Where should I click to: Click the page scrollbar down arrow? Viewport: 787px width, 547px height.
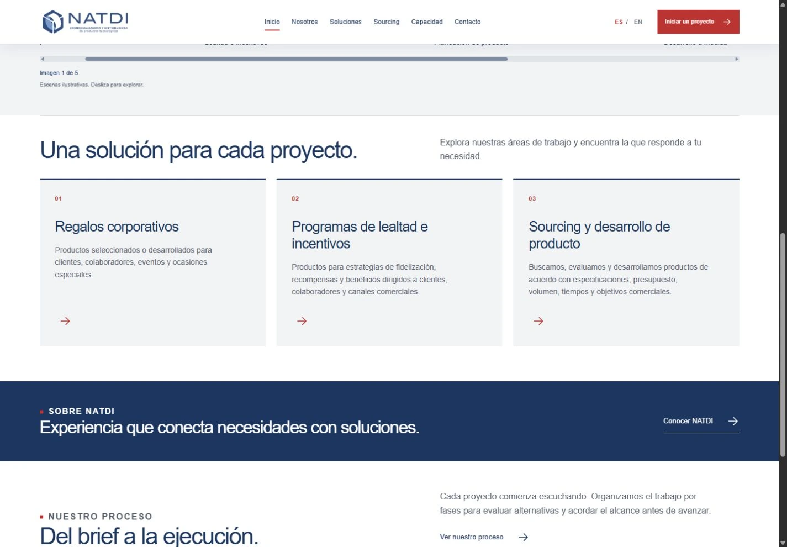tap(783, 542)
